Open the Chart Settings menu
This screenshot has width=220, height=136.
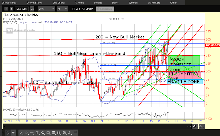coord(9,3)
